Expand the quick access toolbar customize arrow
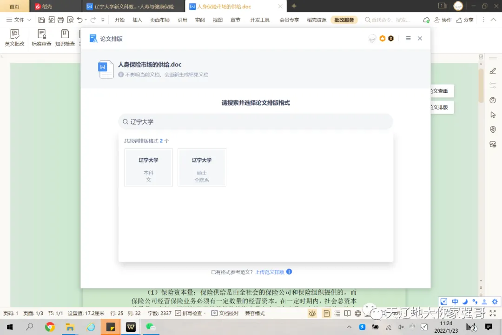The height and width of the screenshot is (335, 502). [x=103, y=20]
